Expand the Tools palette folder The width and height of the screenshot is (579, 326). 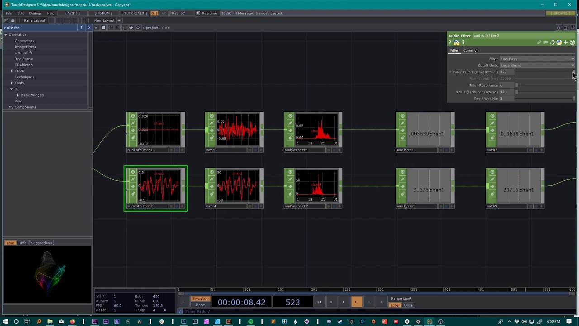pos(12,83)
